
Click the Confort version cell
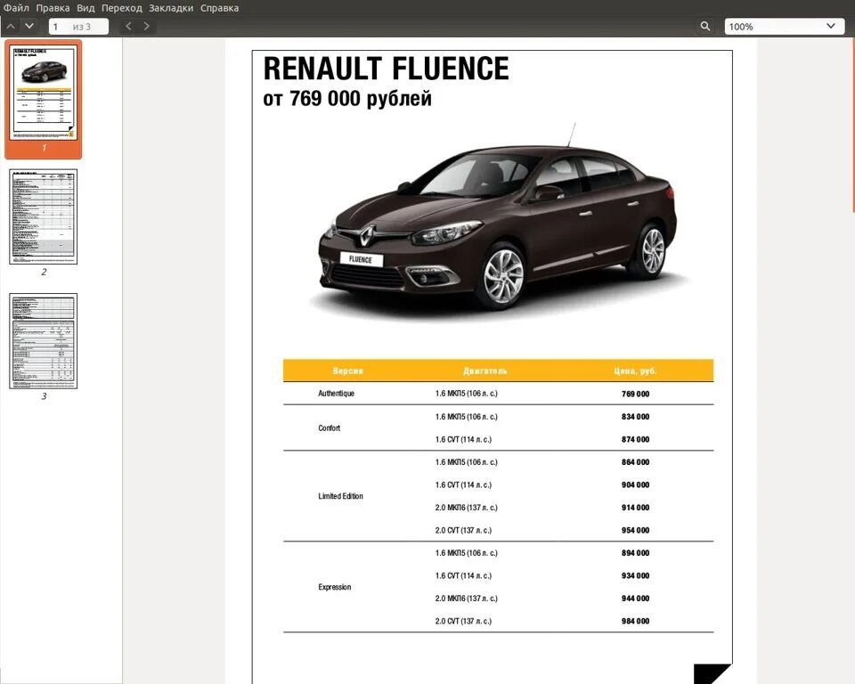pyautogui.click(x=330, y=428)
